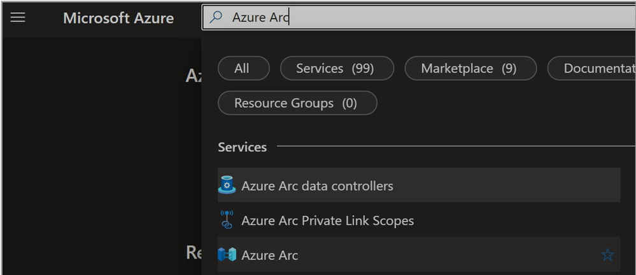Open Azure Arc data controllers result
Image resolution: width=636 pixels, height=275 pixels.
click(x=419, y=185)
